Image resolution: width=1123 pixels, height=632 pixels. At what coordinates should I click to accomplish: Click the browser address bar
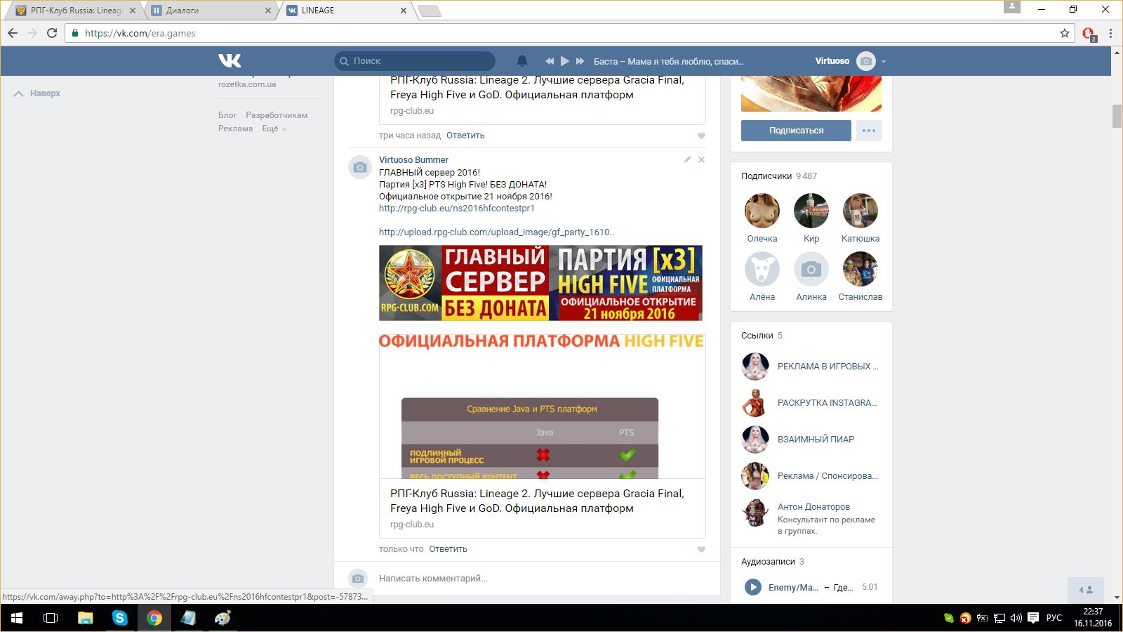point(561,33)
